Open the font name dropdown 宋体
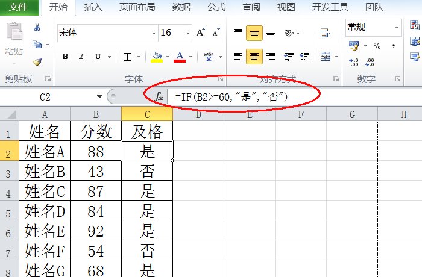The width and height of the screenshot is (422, 277). click(x=154, y=33)
